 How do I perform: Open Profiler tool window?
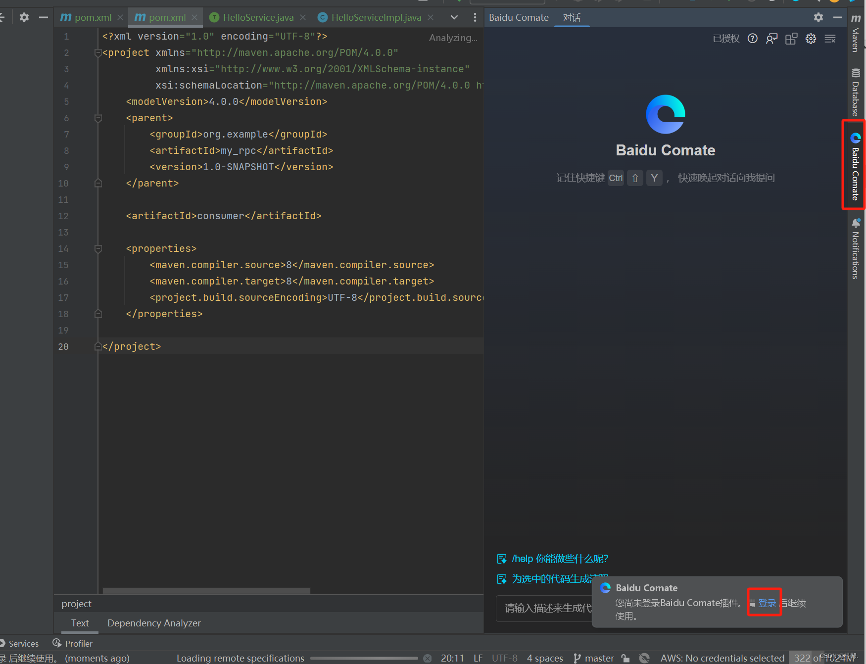click(x=73, y=643)
